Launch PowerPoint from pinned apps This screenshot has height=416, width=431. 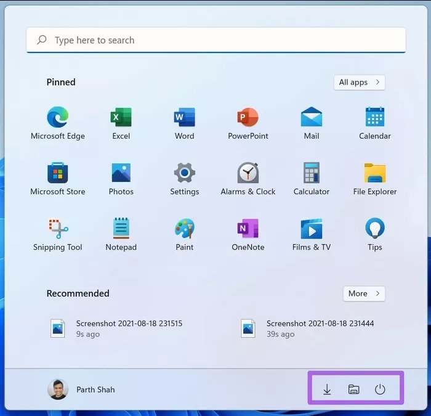click(248, 124)
